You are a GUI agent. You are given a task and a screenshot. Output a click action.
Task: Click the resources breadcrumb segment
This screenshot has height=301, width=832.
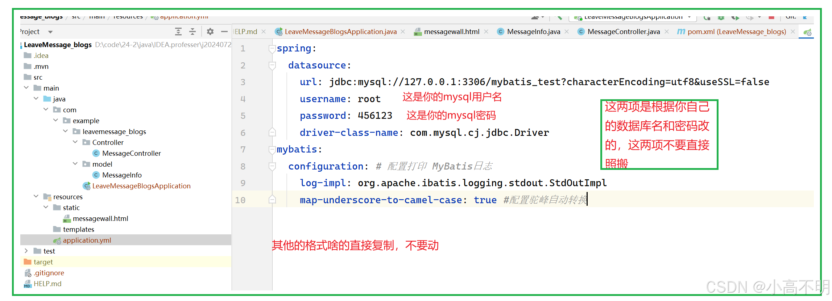pyautogui.click(x=128, y=17)
